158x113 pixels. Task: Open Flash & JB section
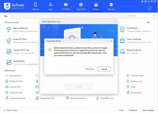coord(81,7)
